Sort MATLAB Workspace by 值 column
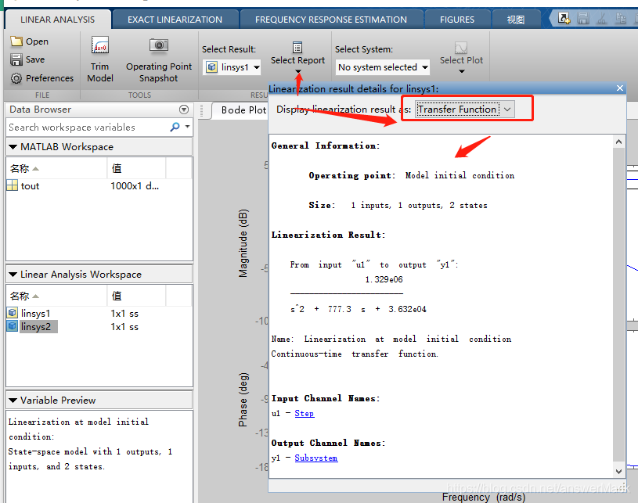Image resolution: width=638 pixels, height=503 pixels. pos(136,168)
